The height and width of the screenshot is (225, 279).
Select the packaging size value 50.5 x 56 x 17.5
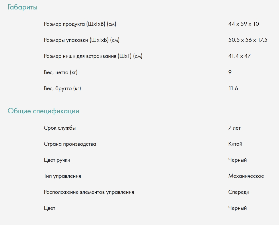(248, 40)
